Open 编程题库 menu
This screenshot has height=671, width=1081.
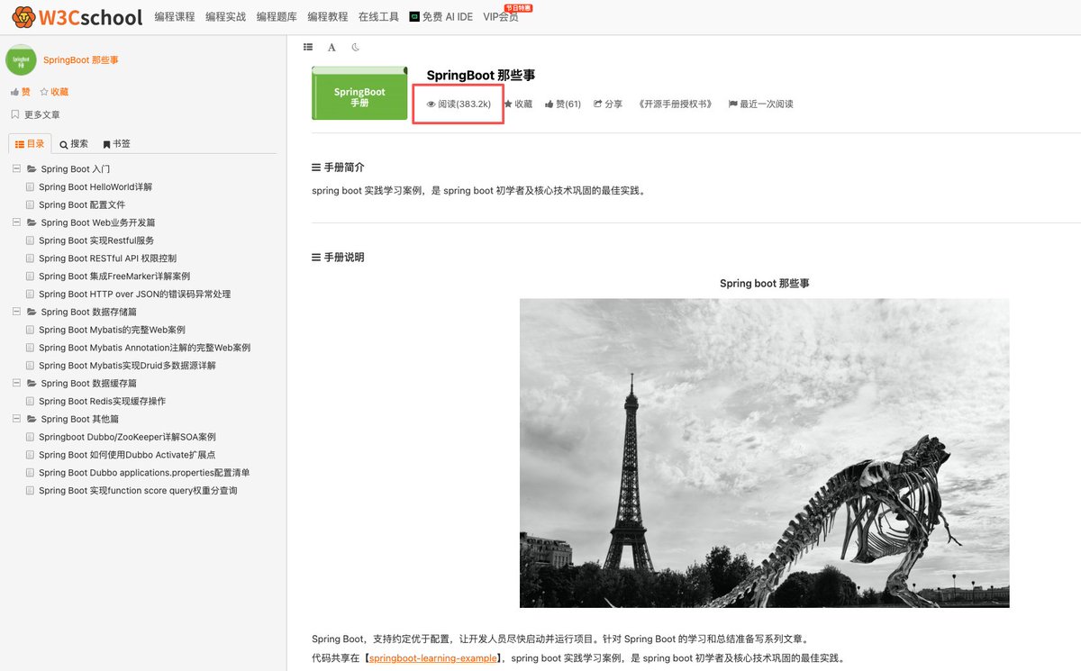[277, 17]
